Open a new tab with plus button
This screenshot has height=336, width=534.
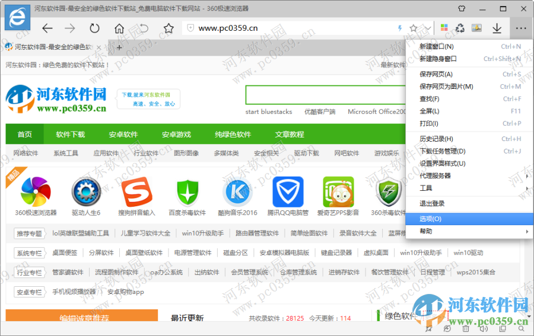tap(119, 47)
